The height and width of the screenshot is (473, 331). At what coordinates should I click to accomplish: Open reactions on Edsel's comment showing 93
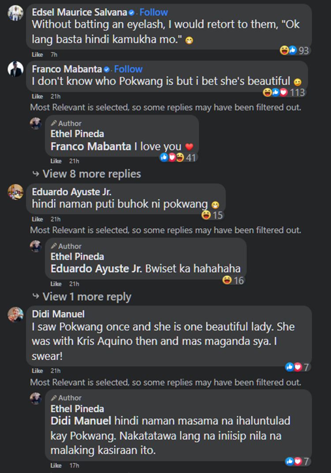coord(295,50)
